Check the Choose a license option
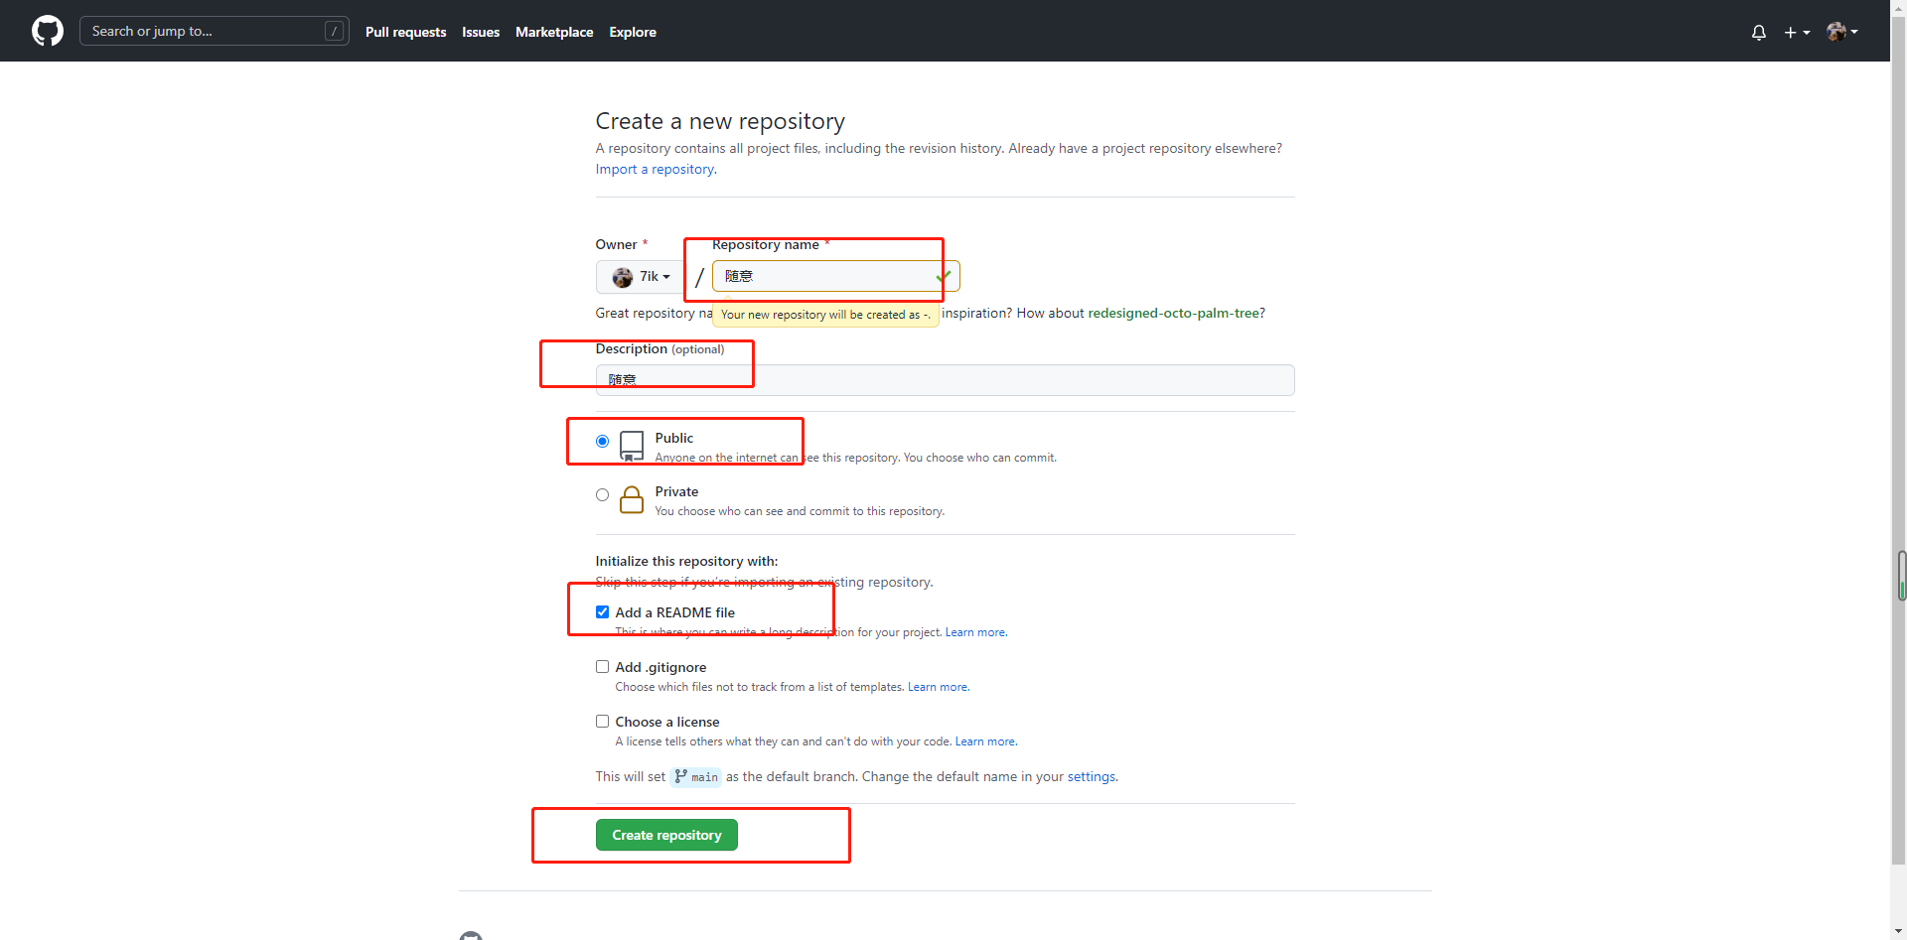Viewport: 1907px width, 940px height. click(x=602, y=721)
